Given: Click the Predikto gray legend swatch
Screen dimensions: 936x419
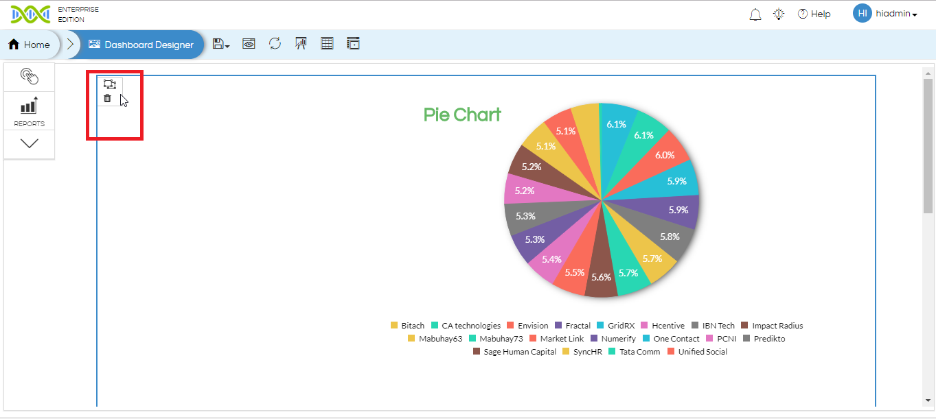Looking at the screenshot, I should (x=746, y=339).
